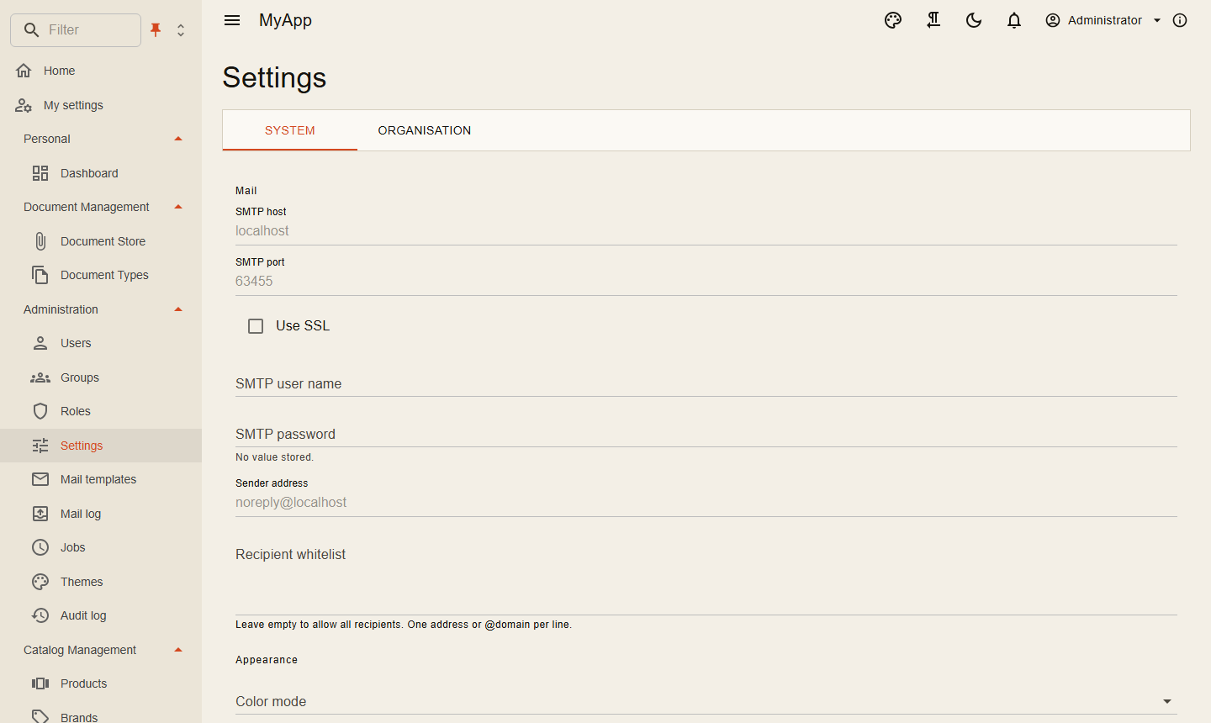The height and width of the screenshot is (723, 1211).
Task: Click the Document Store paperclip icon
Action: [40, 241]
